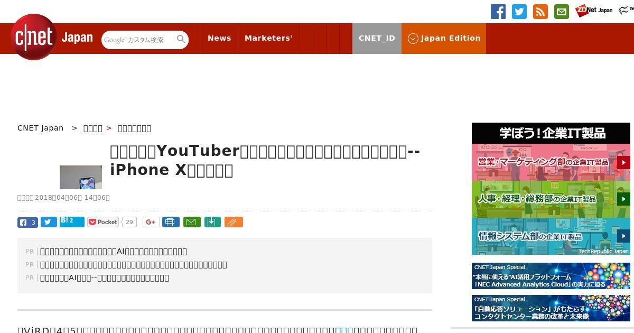This screenshot has height=333, width=634.
Task: Email the article with the green envelope button
Action: point(192,222)
